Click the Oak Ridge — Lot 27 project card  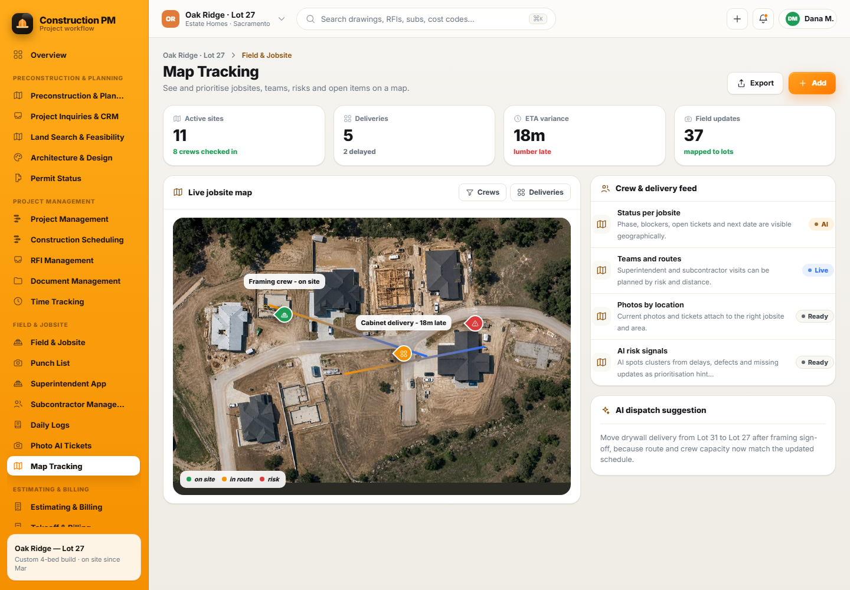point(74,558)
